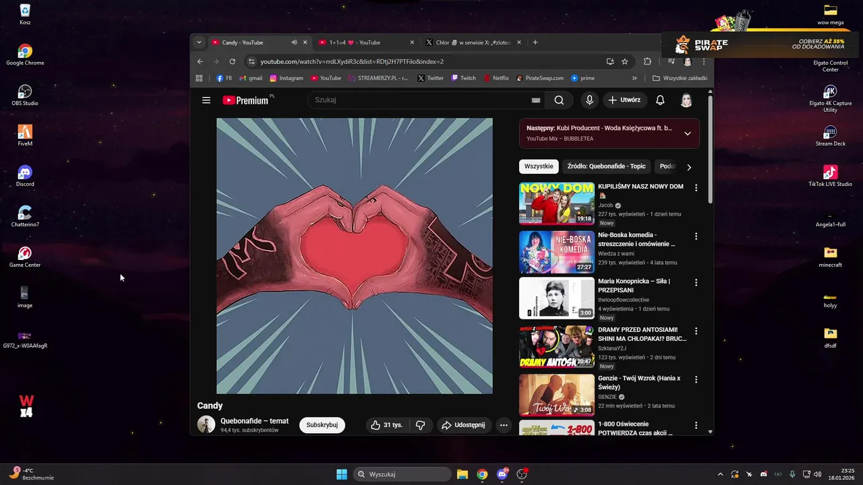
Task: Open the YouTube account avatar menu
Action: pos(686,100)
